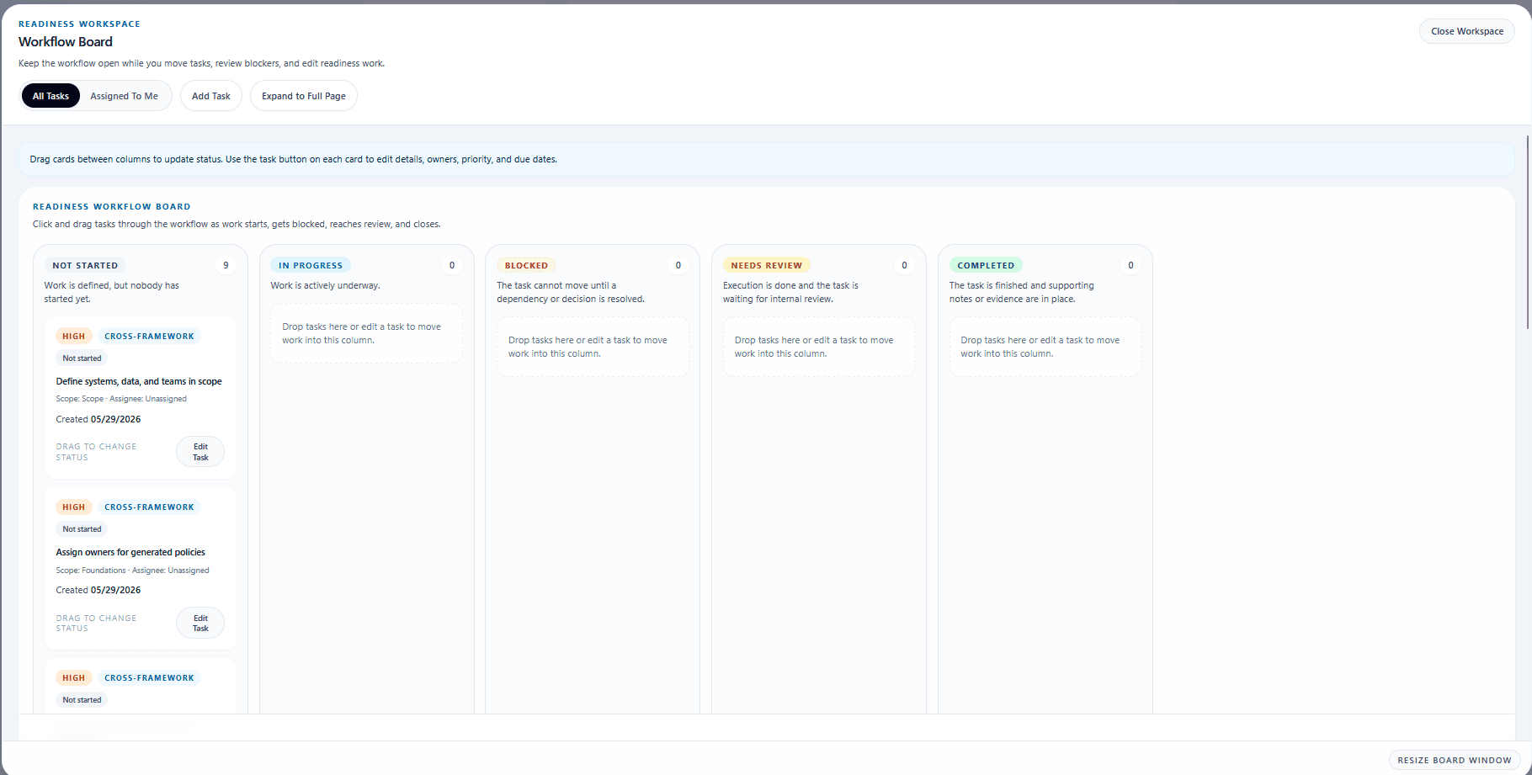
Task: Click the Not Started task count 9
Action: (x=226, y=265)
